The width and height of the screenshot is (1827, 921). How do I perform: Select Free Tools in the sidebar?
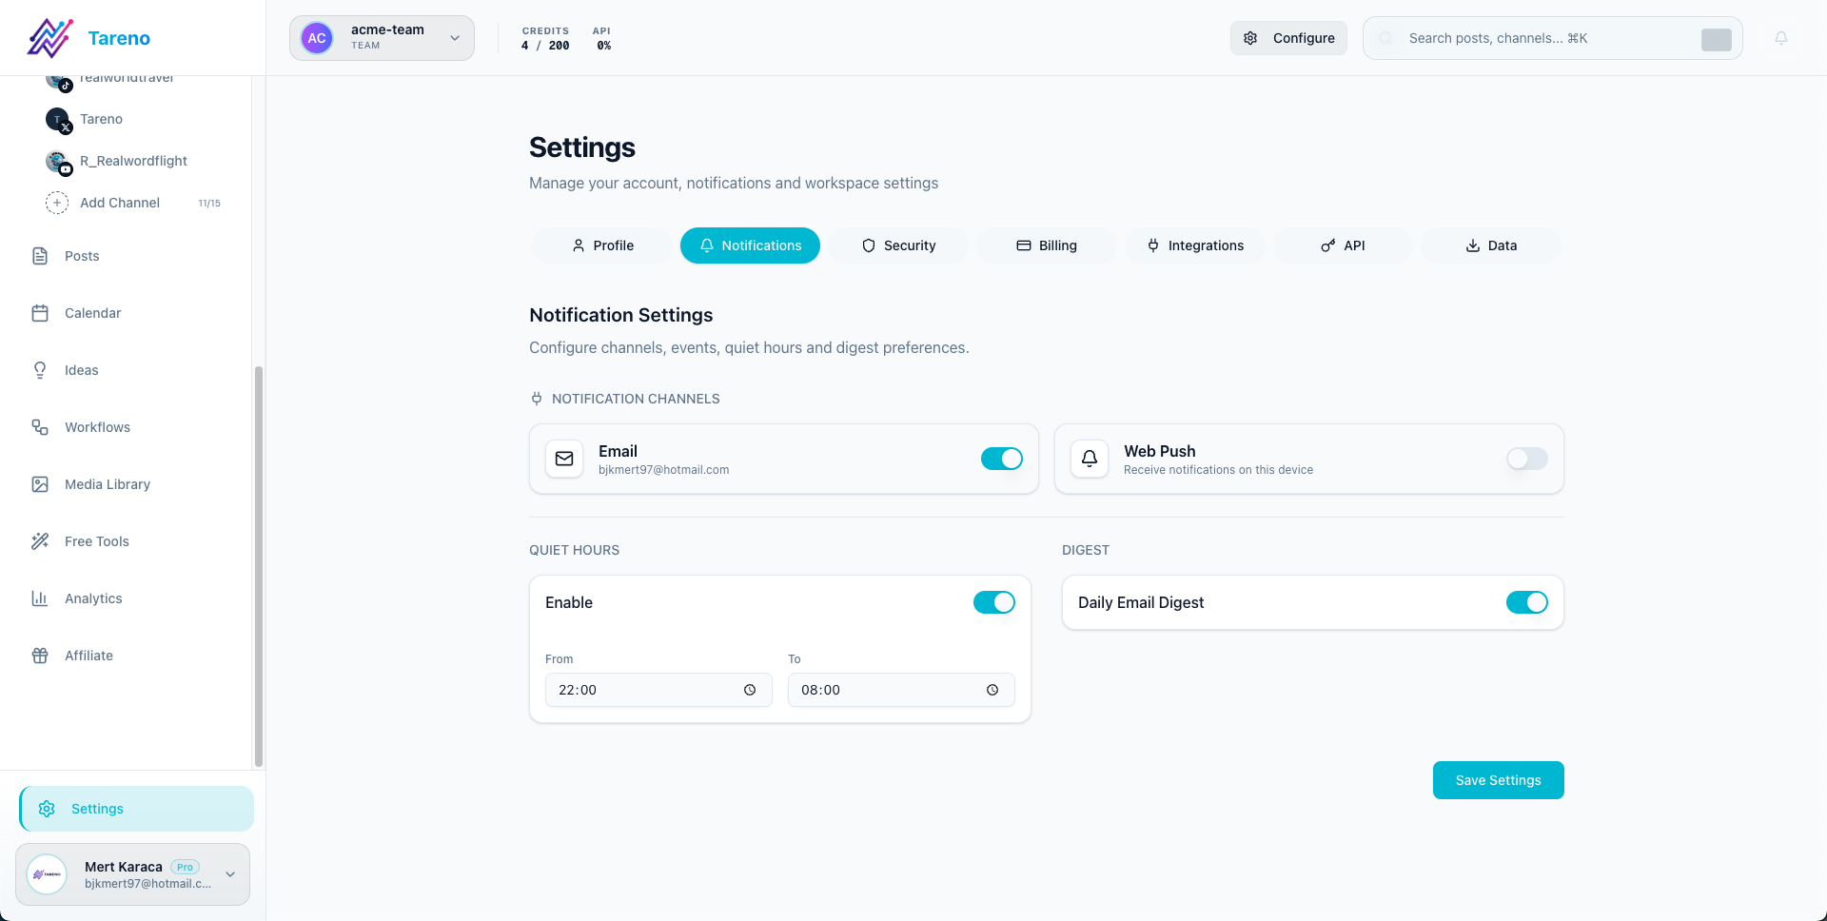(96, 541)
